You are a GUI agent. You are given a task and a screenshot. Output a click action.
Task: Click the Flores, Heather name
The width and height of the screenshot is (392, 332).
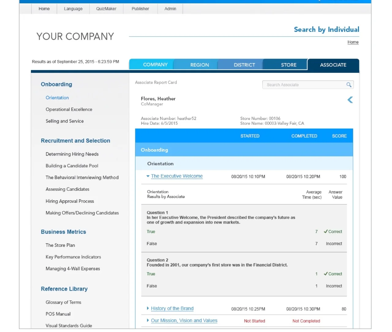click(x=158, y=99)
